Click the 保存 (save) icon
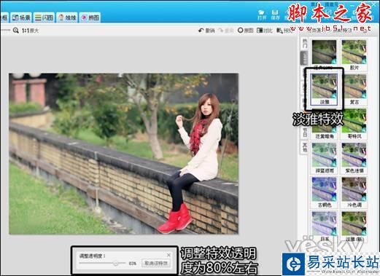The height and width of the screenshot is (276, 380). pyautogui.click(x=275, y=15)
